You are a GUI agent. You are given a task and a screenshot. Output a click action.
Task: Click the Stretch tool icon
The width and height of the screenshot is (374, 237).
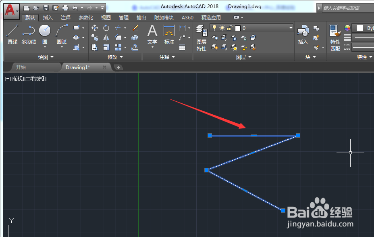(95, 47)
